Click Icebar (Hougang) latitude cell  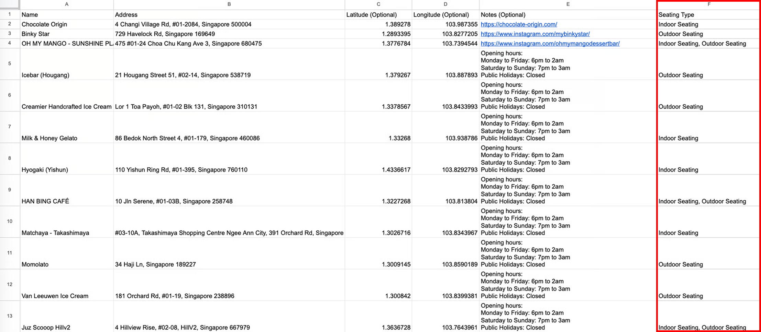pyautogui.click(x=378, y=64)
